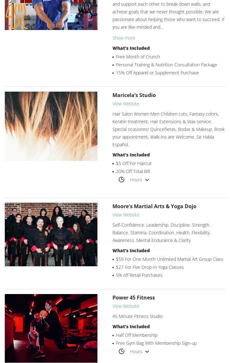Select the martial arts group photo

(51, 235)
